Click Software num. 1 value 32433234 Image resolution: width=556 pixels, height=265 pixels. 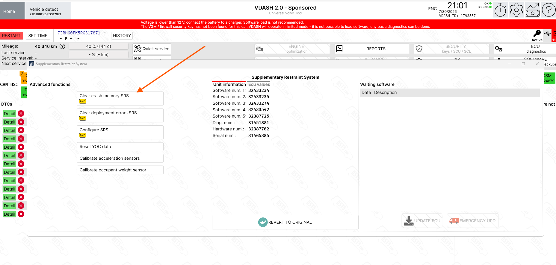259,90
